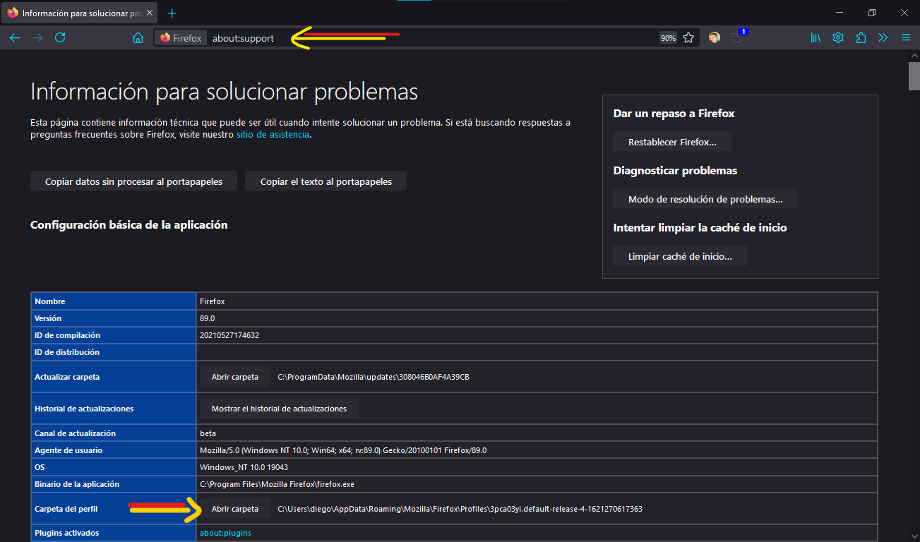Click the Configuración básica de la aplicación heading

(129, 225)
